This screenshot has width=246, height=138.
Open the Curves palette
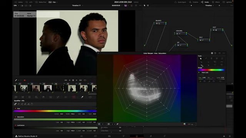[x=58, y=97]
